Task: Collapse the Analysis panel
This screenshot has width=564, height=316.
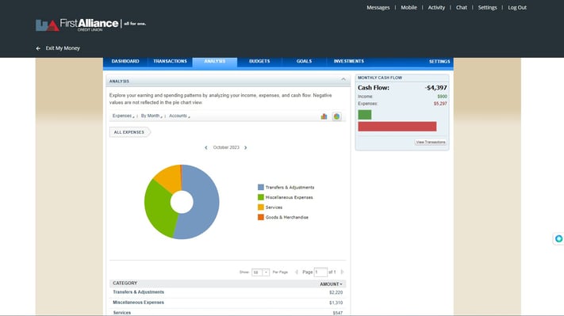Action: (343, 79)
